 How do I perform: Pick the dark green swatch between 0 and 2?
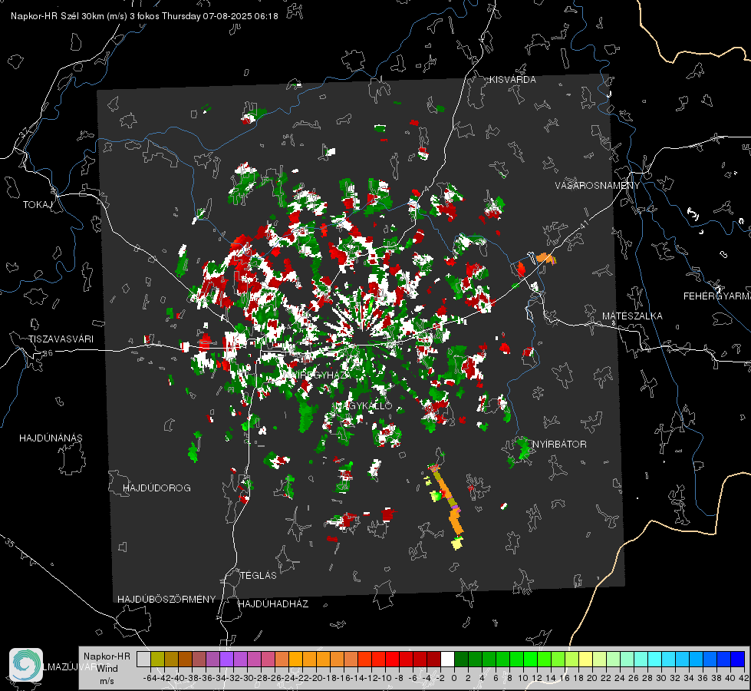tap(461, 659)
